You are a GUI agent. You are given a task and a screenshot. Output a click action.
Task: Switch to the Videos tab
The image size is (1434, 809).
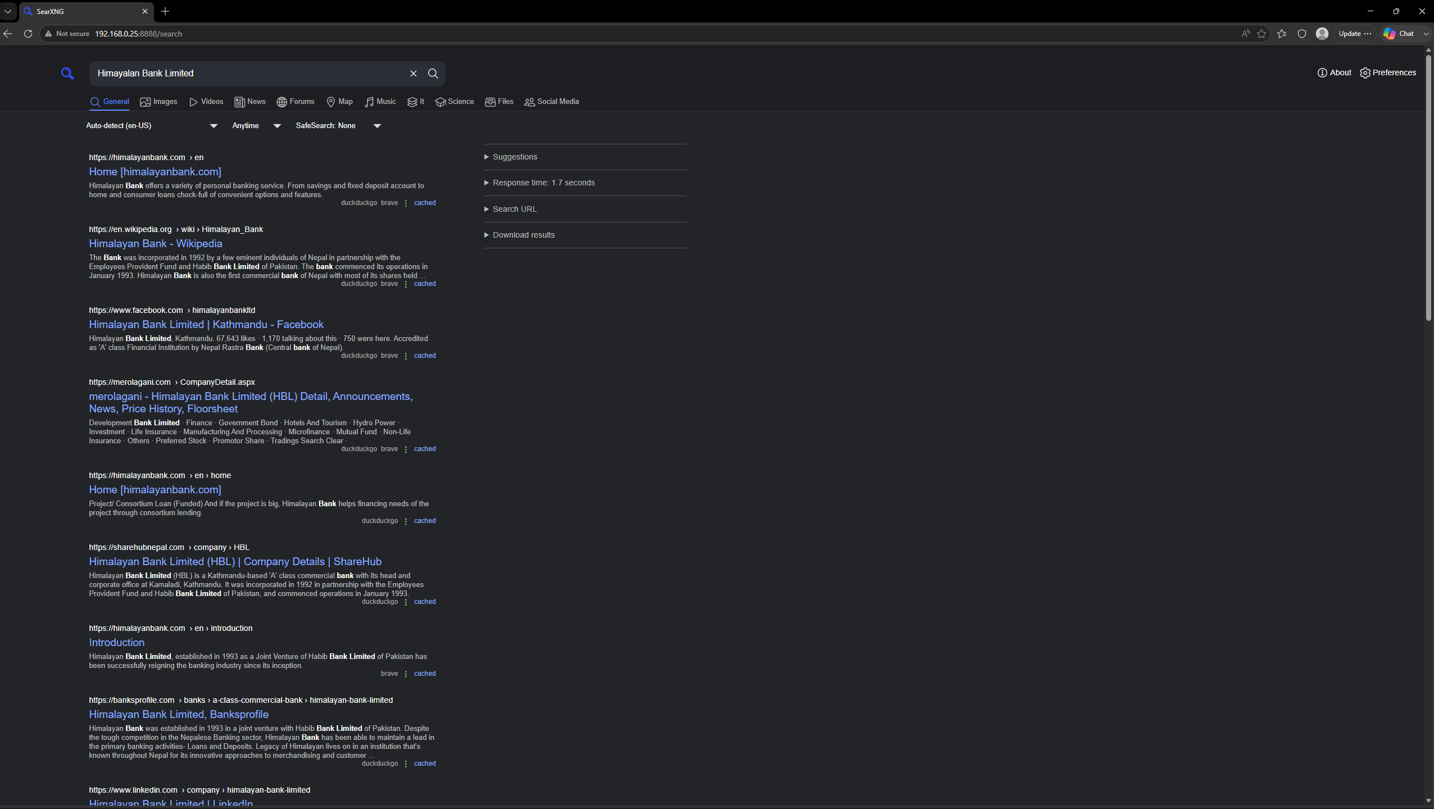coord(206,102)
